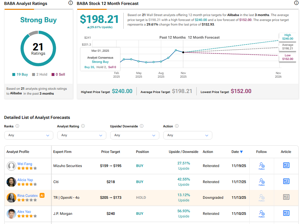
Task: Click the teal ratings donut chart
Action: (x=38, y=48)
